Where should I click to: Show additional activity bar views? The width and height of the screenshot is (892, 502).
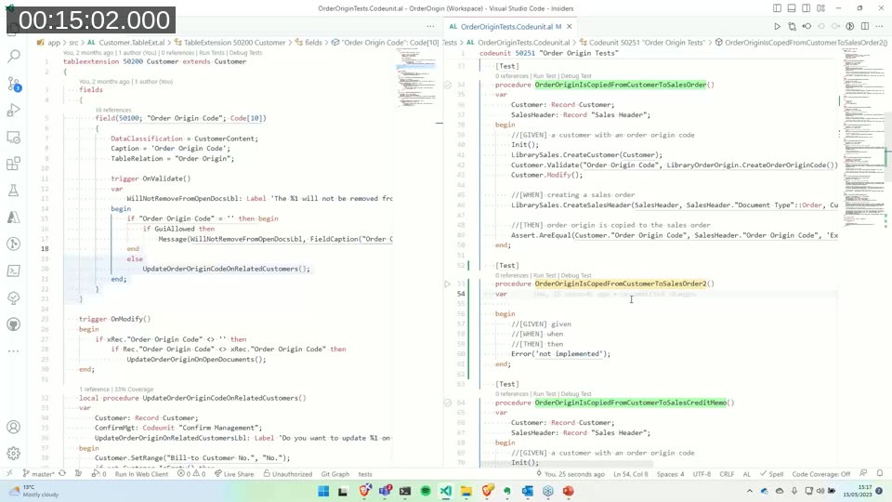point(14,351)
